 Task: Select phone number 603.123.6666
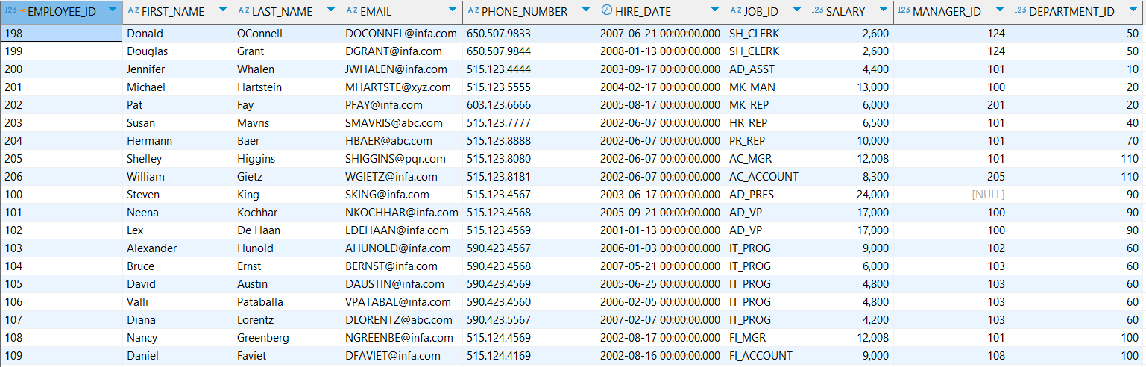[x=500, y=105]
